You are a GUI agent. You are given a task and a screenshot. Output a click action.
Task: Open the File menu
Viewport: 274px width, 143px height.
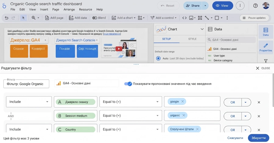tap(13, 9)
